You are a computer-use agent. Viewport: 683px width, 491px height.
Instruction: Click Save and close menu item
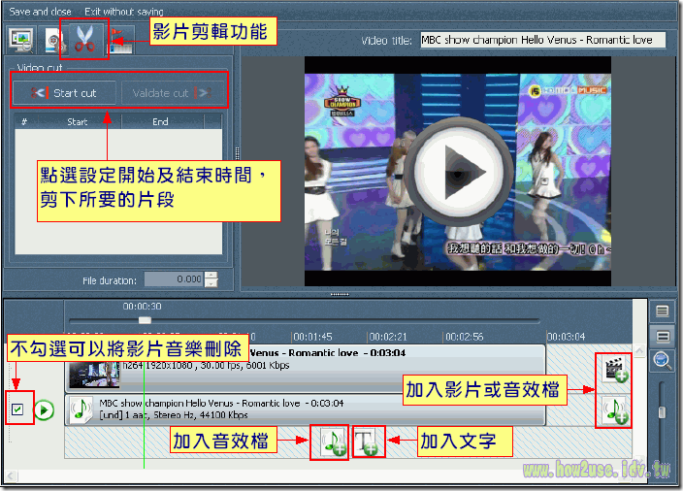tap(40, 12)
